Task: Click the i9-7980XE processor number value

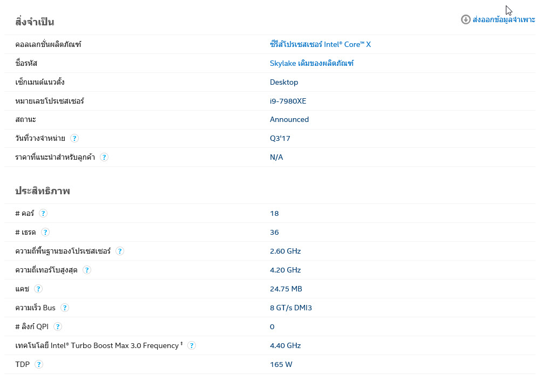Action: tap(288, 101)
